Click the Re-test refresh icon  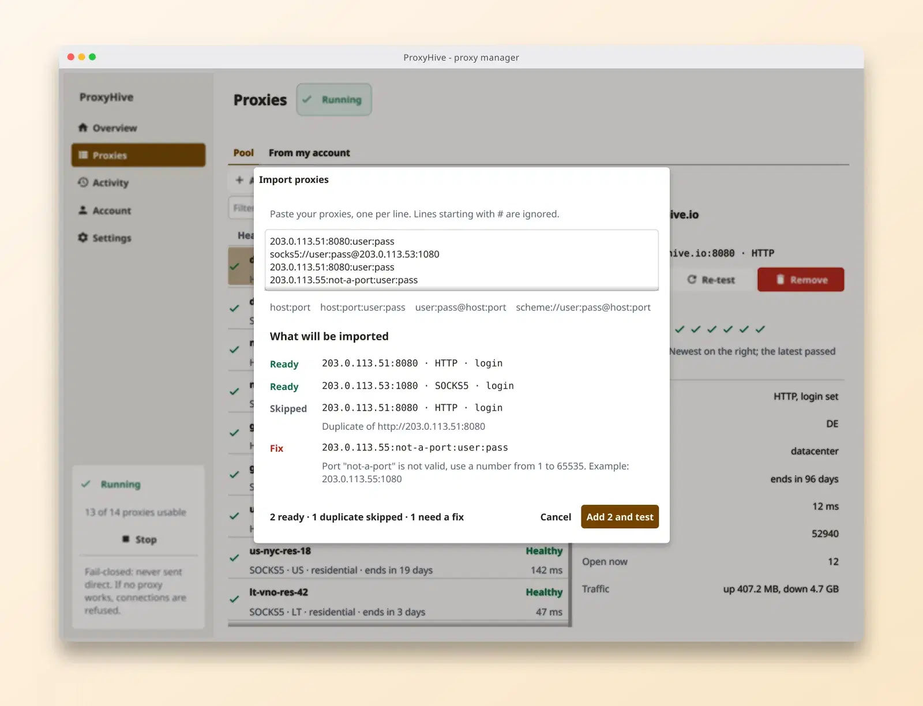click(x=692, y=280)
